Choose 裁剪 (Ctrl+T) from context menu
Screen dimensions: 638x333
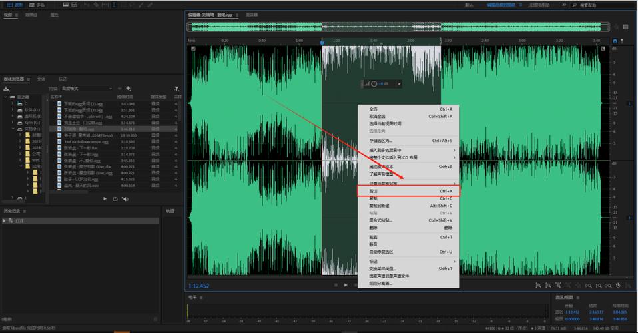click(x=408, y=237)
